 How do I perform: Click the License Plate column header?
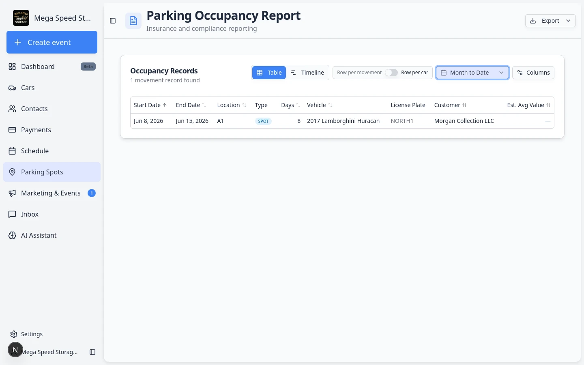(408, 105)
